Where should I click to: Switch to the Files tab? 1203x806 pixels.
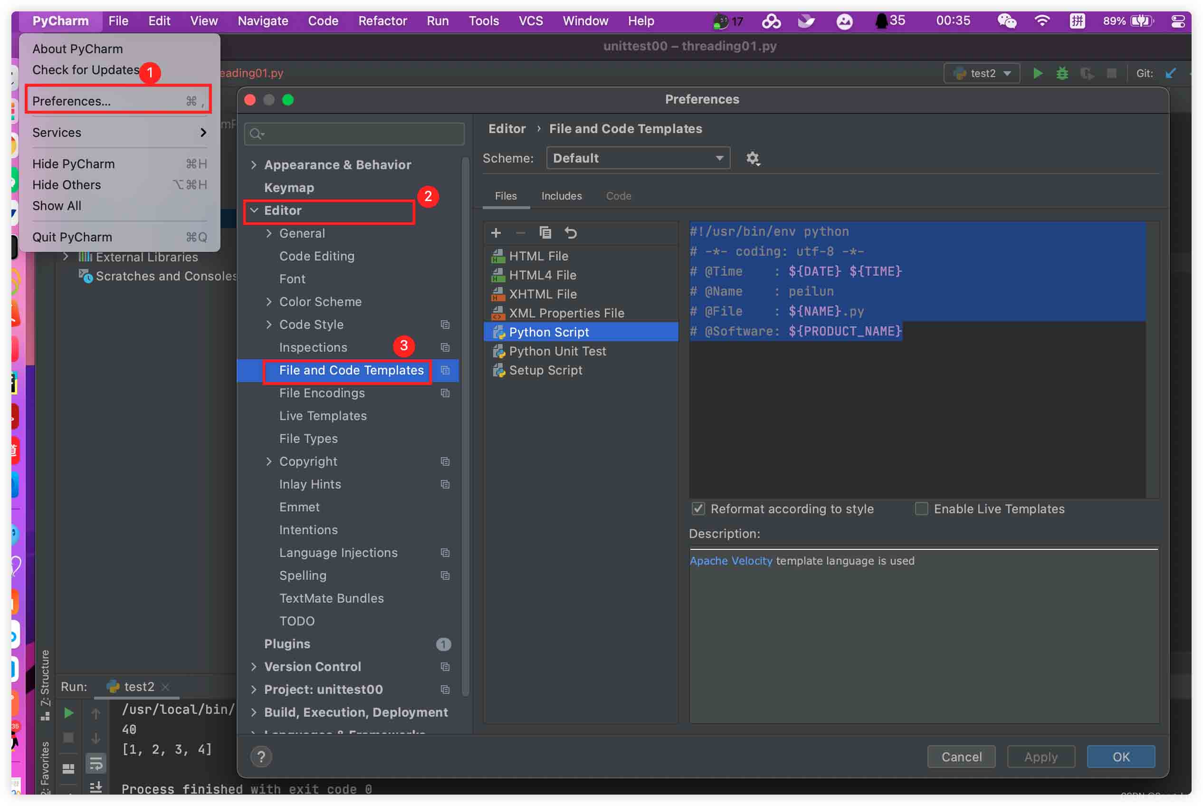click(x=506, y=196)
